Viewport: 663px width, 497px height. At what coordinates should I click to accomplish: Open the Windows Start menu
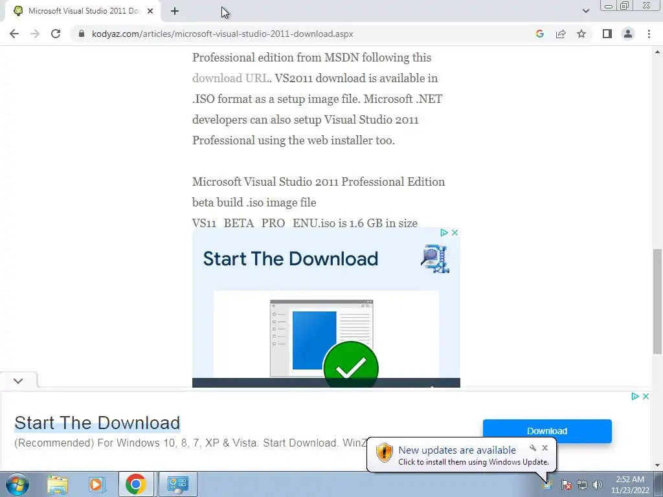[x=17, y=484]
